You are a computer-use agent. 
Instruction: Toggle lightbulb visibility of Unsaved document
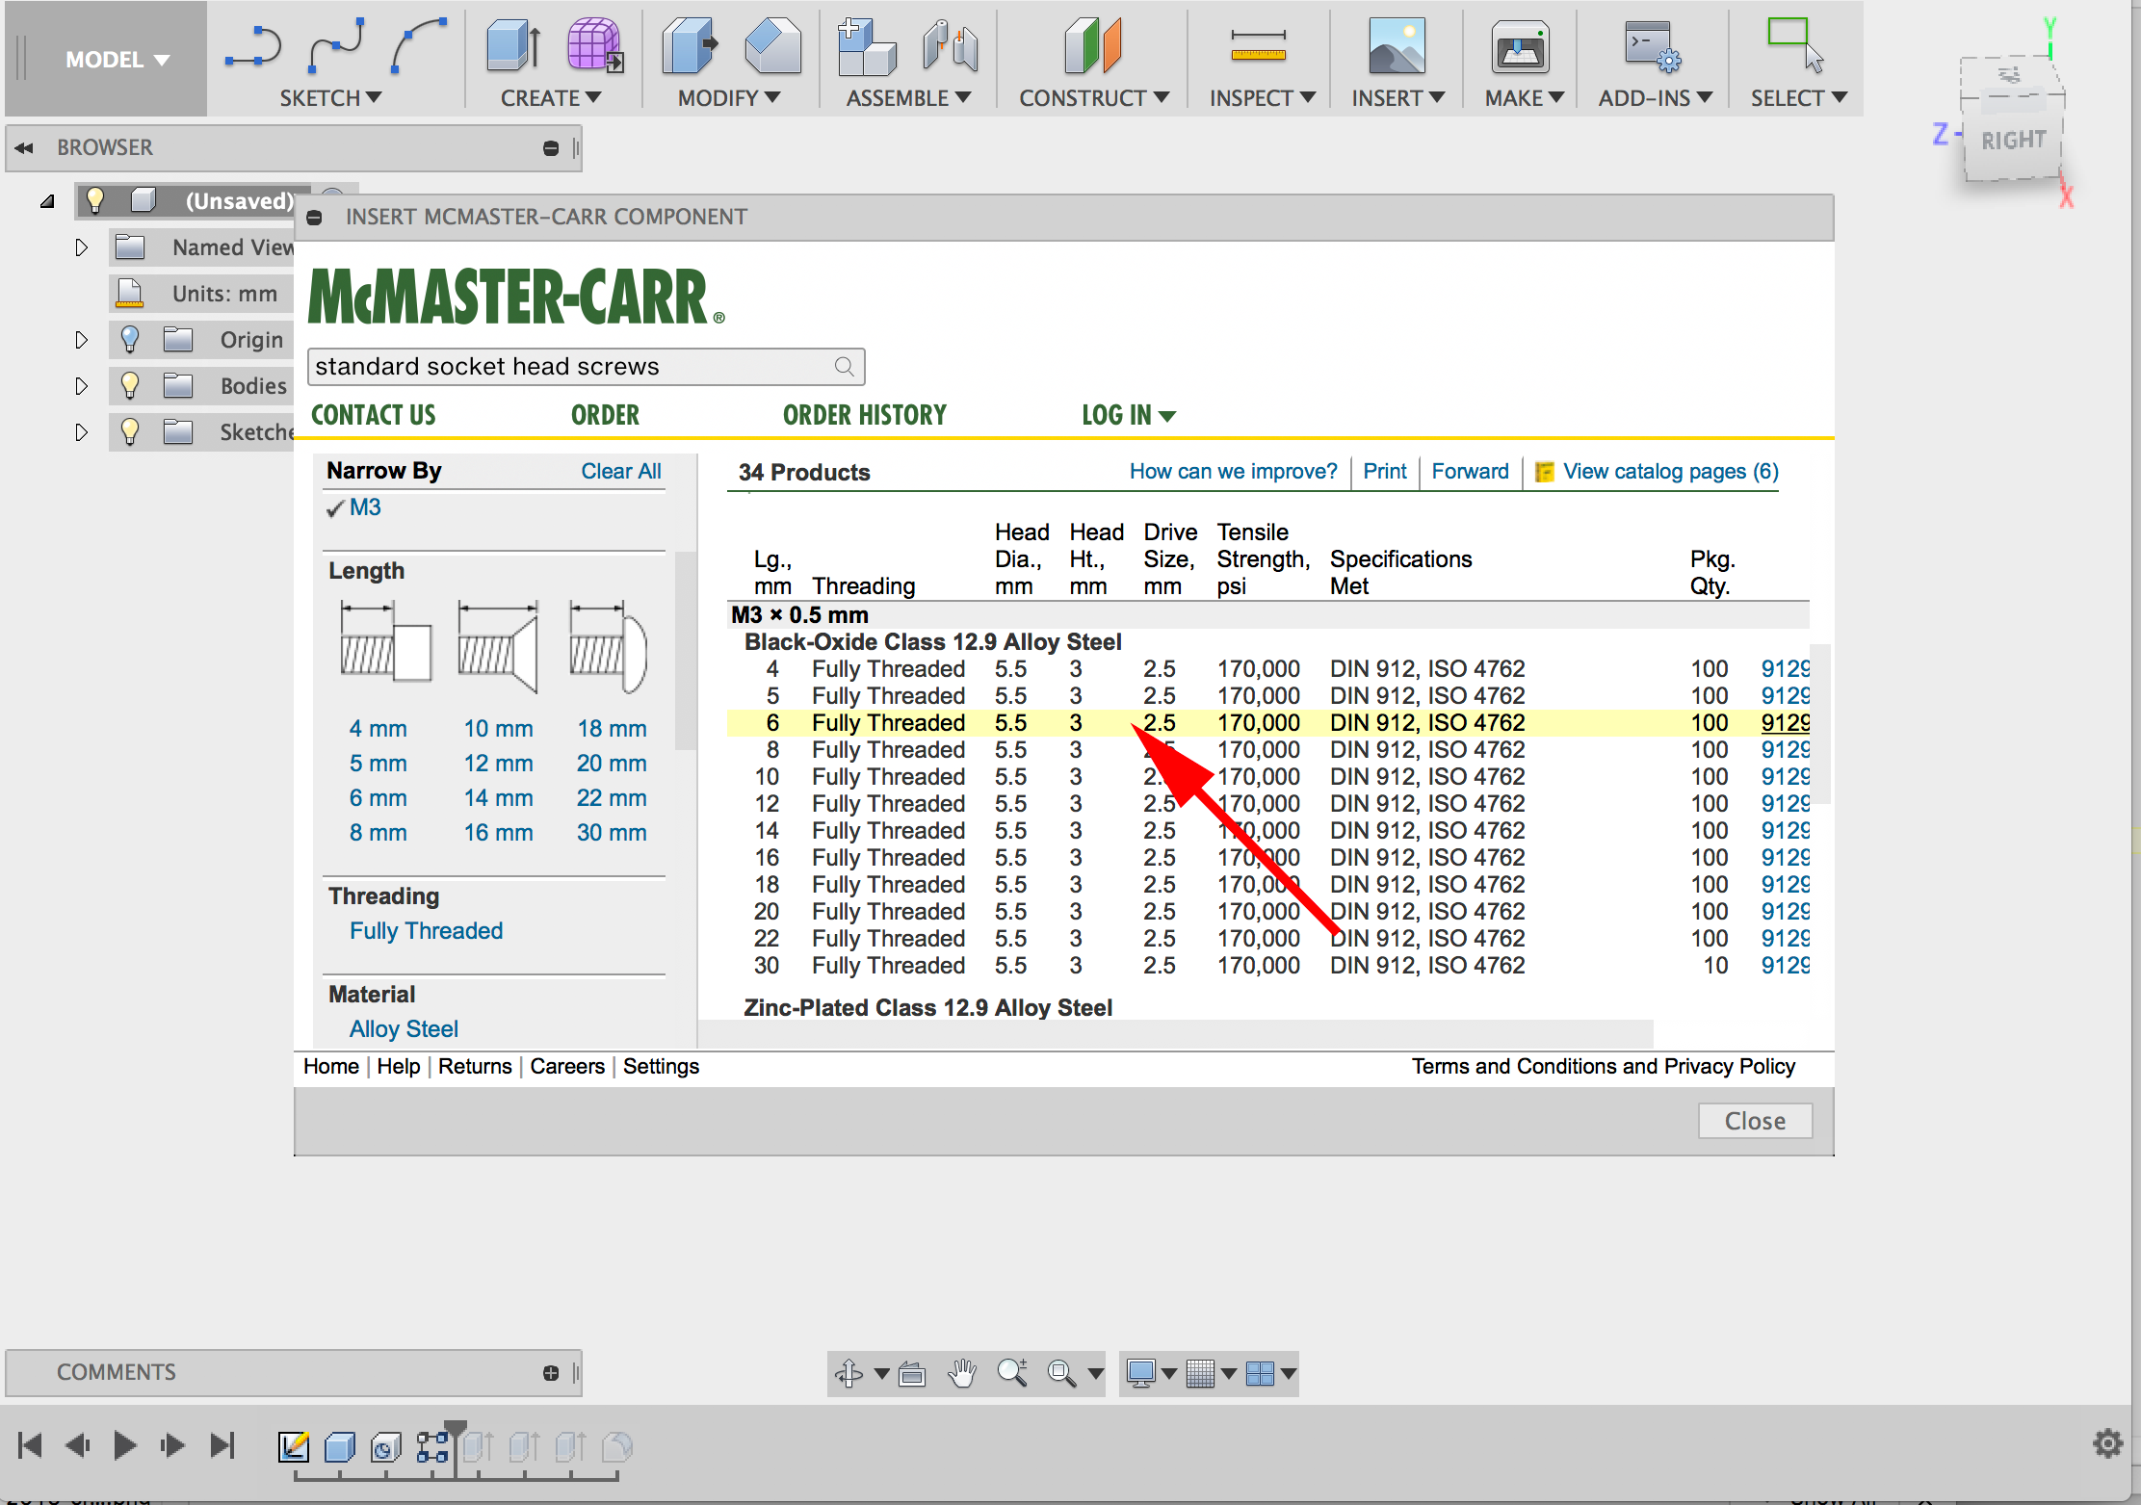pos(94,200)
